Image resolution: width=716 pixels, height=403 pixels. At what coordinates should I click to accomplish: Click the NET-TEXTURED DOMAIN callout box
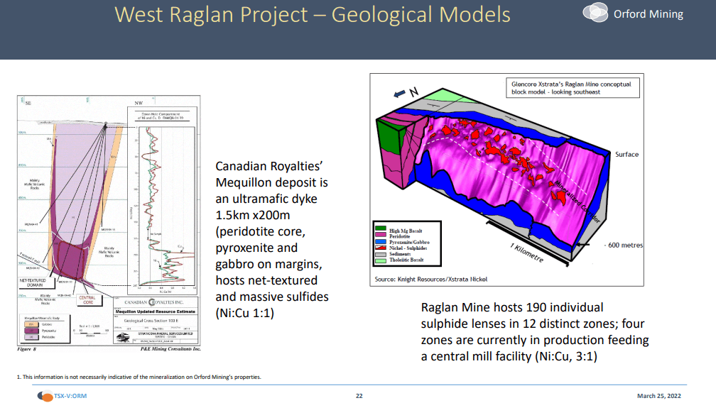coord(36,282)
